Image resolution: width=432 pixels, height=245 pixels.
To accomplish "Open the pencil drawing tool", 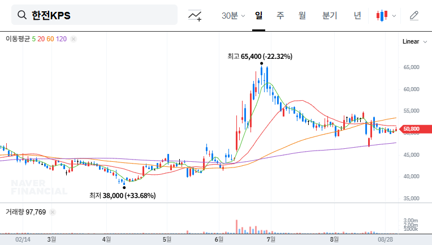I will click(414, 16).
